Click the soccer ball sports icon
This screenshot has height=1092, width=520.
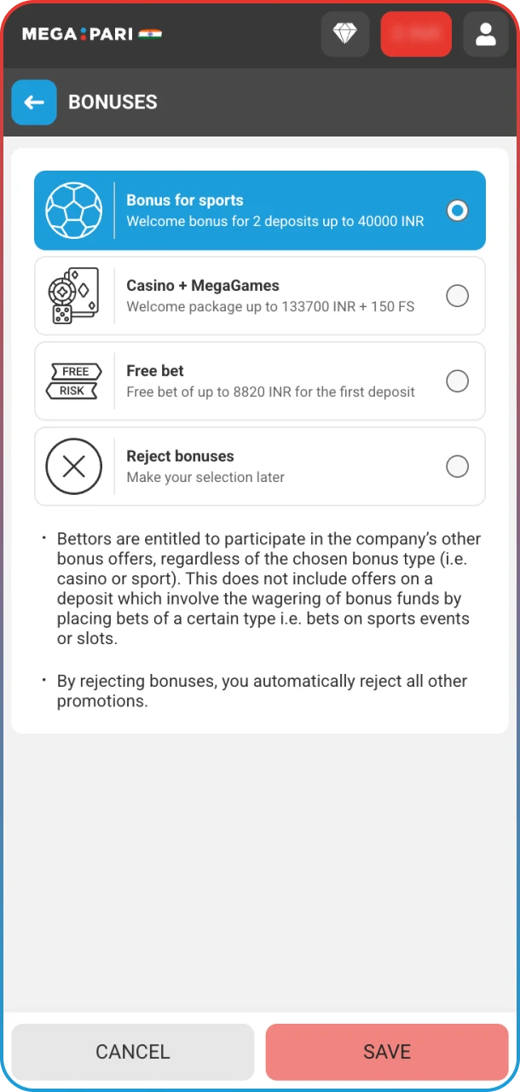point(73,210)
